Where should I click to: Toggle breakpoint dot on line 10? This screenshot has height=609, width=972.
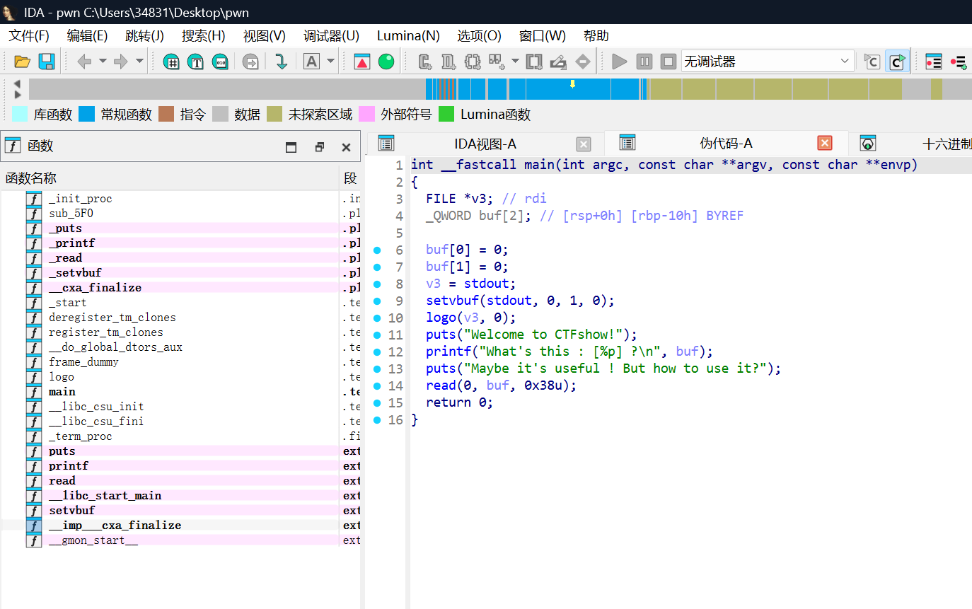click(x=377, y=318)
